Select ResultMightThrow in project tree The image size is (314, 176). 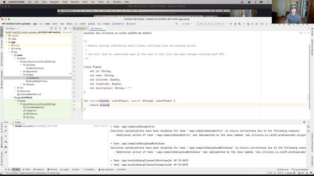38,81
